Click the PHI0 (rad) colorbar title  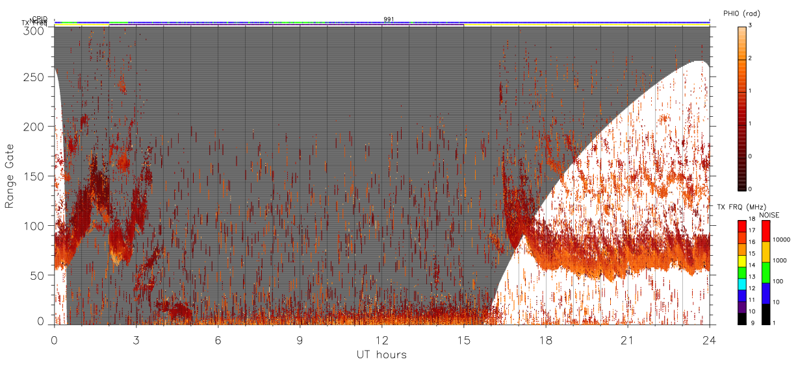coord(741,13)
